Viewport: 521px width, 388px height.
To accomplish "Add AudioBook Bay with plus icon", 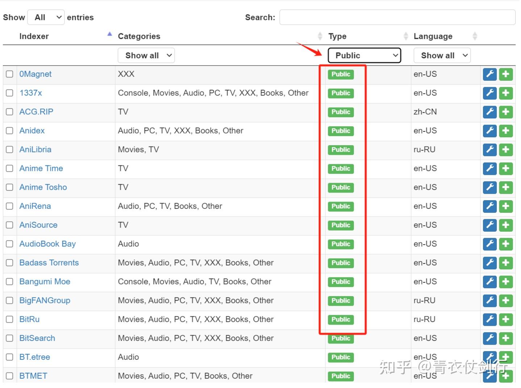I will click(506, 244).
